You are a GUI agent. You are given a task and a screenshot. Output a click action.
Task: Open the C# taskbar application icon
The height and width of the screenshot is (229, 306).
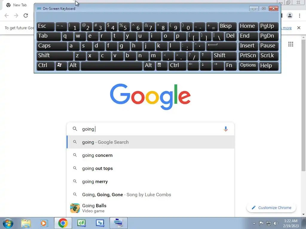81,223
